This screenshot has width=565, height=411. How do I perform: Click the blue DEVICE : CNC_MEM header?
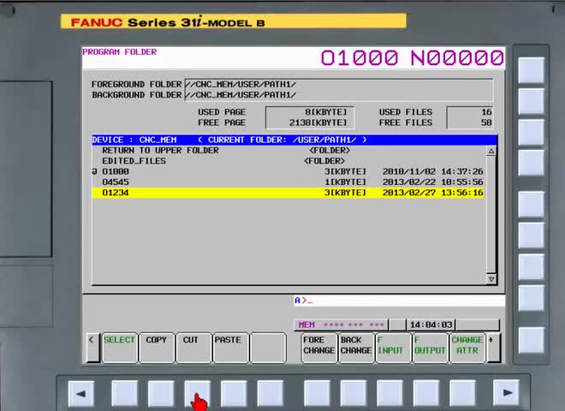pyautogui.click(x=294, y=140)
